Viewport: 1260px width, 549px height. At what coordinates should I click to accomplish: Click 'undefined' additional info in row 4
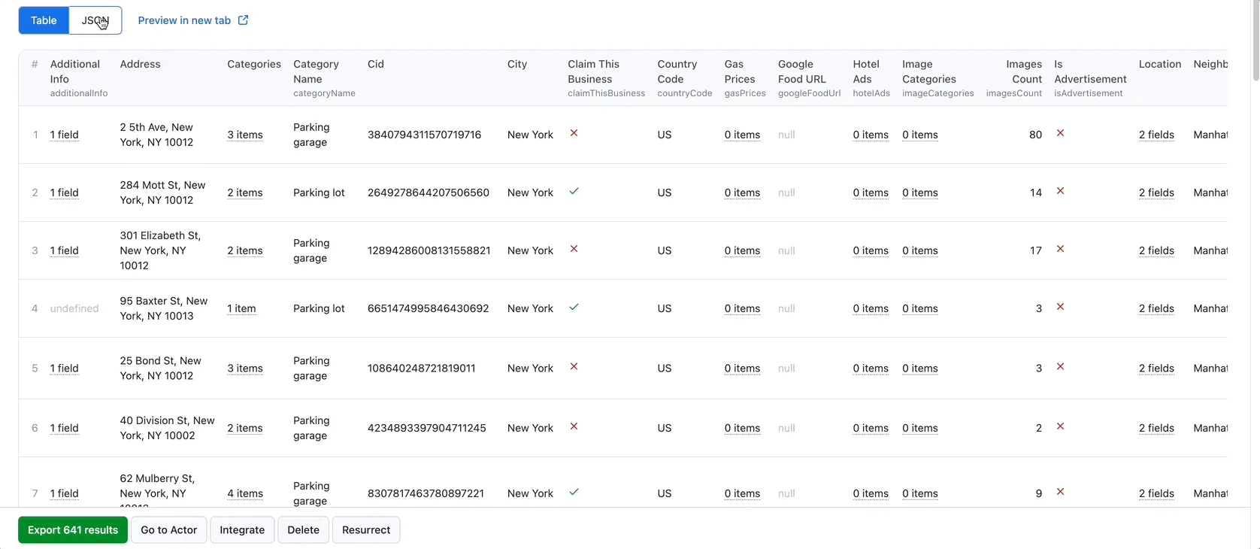click(74, 308)
